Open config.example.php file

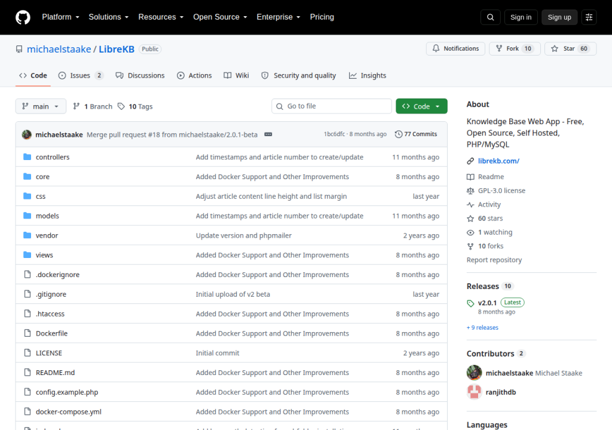pos(67,392)
